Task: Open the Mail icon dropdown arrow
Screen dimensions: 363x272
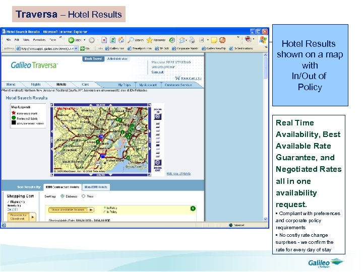Action: pyautogui.click(x=186, y=40)
